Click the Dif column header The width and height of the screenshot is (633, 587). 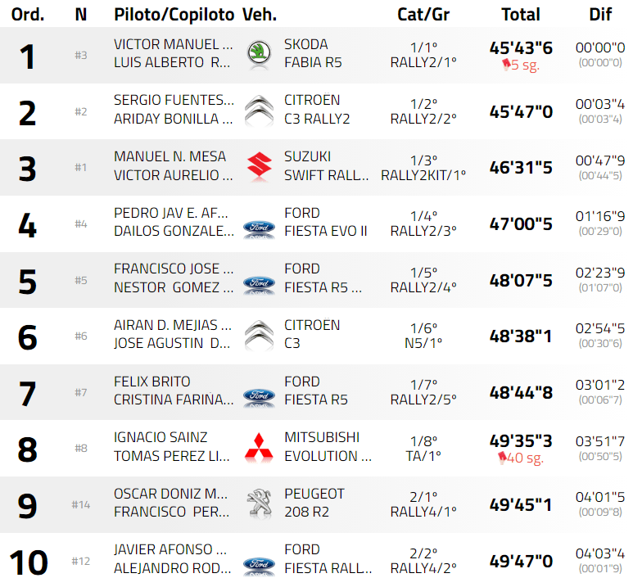(600, 14)
